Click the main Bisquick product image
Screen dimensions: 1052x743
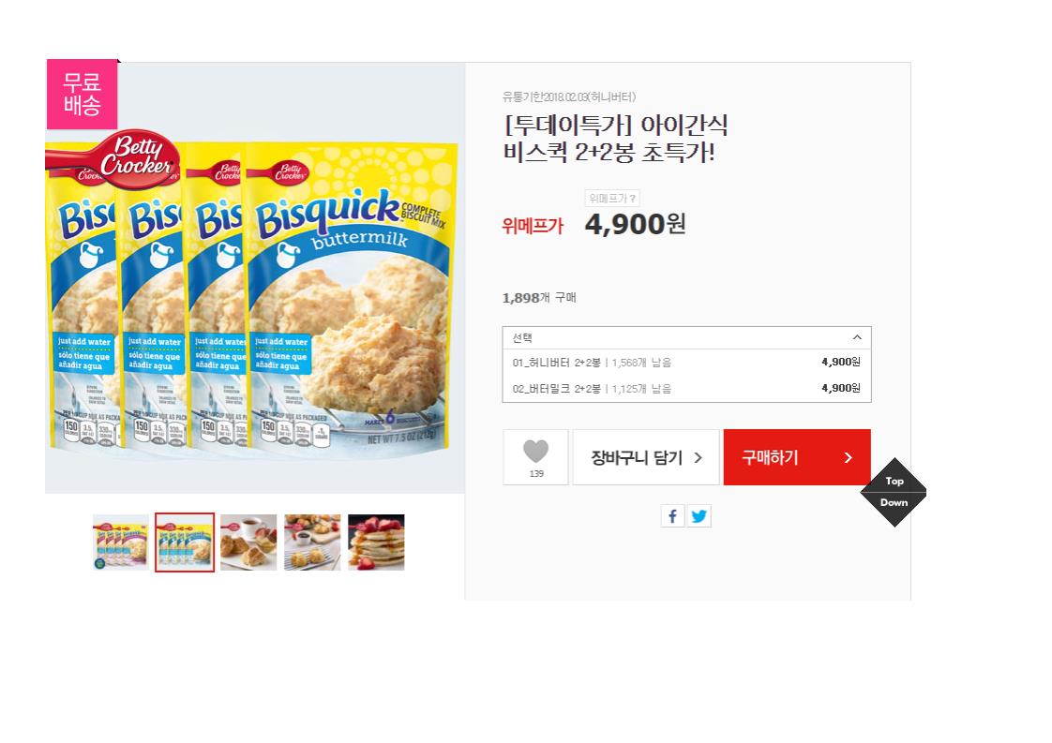pos(255,277)
